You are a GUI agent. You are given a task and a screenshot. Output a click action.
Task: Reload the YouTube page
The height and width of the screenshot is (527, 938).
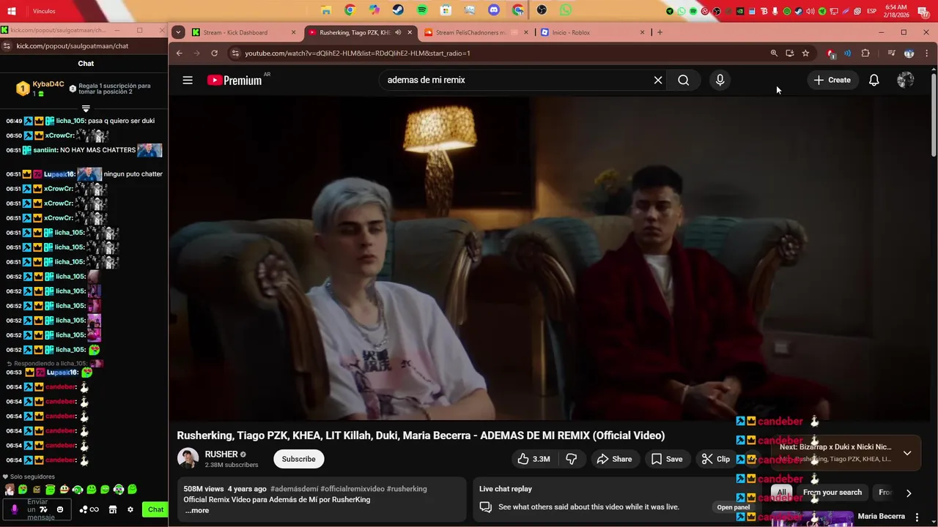(214, 53)
